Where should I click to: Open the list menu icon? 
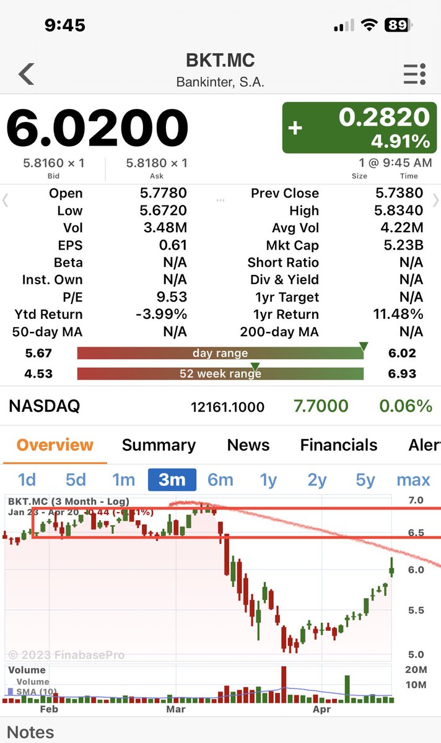tap(414, 74)
